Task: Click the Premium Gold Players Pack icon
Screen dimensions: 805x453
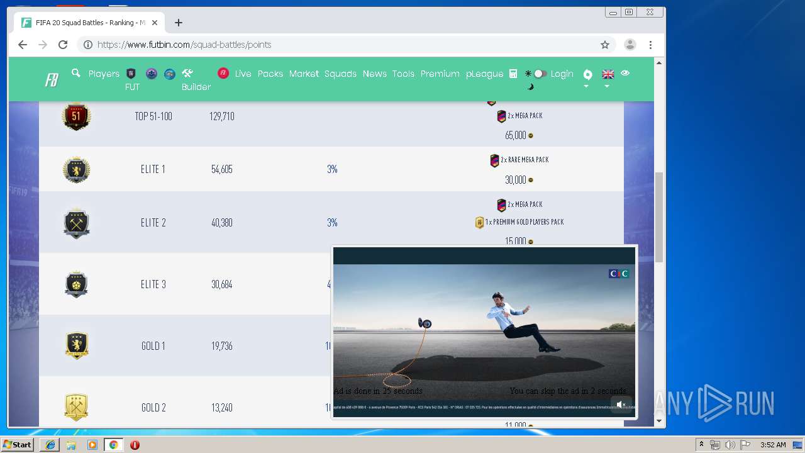Action: (479, 223)
